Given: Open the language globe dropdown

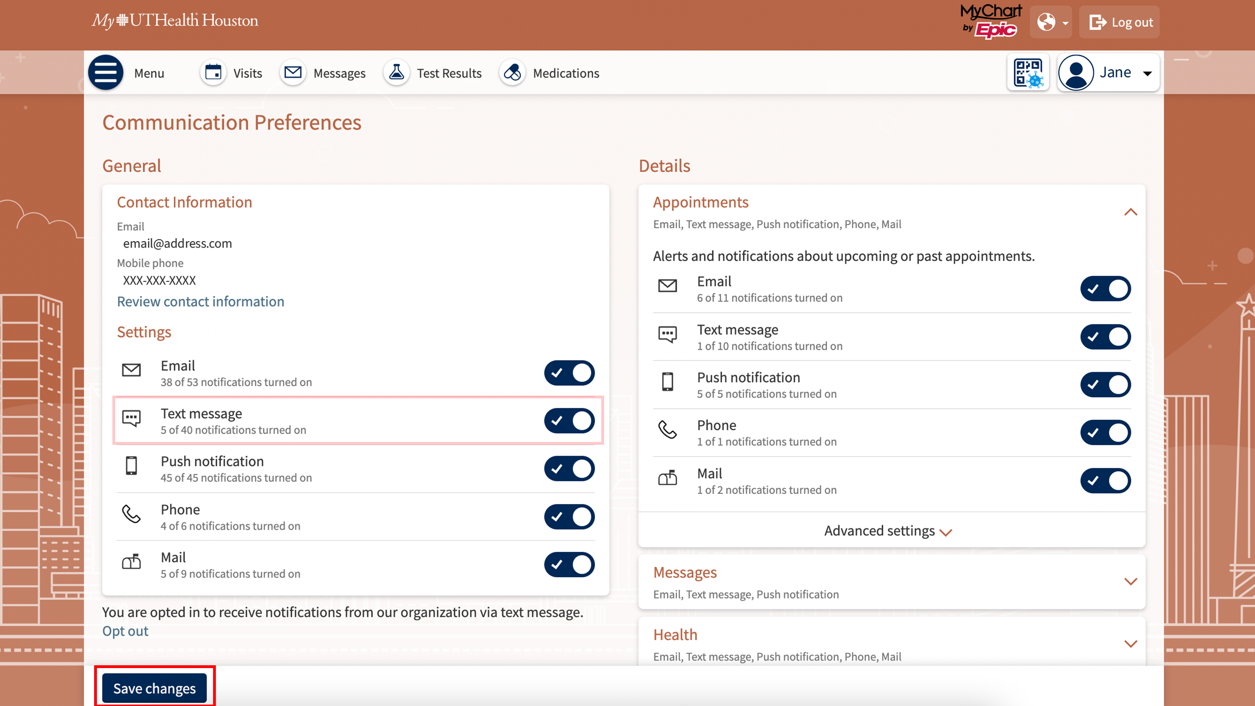Looking at the screenshot, I should 1051,22.
